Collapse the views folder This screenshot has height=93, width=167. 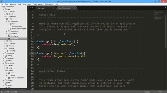pyautogui.click(x=5, y=71)
